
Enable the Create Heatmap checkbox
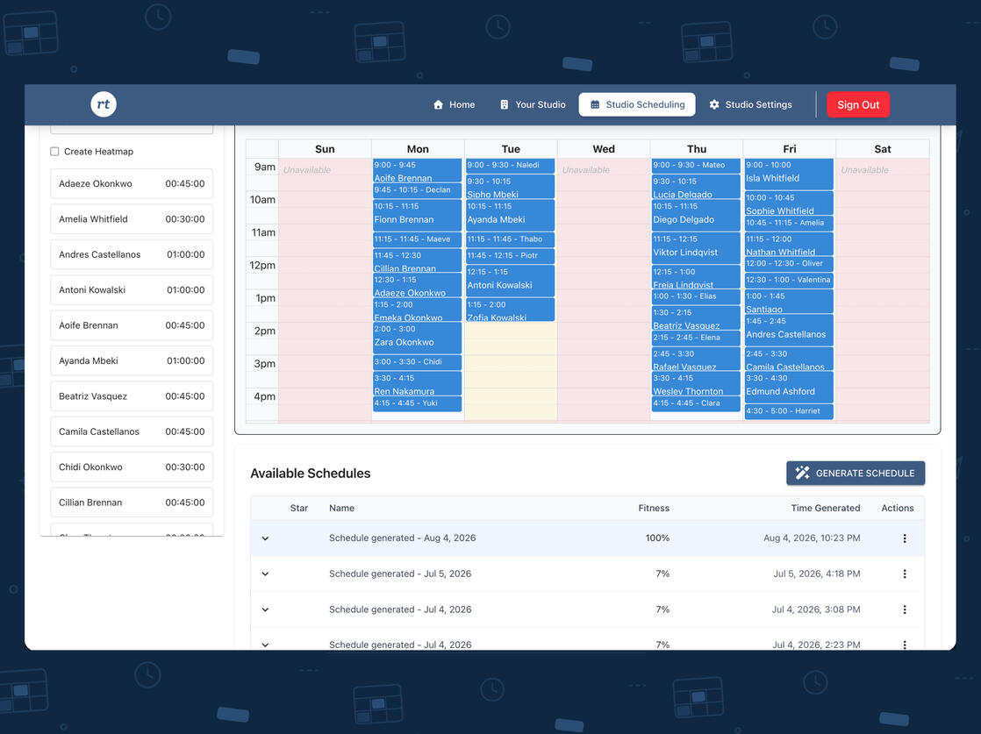[54, 152]
